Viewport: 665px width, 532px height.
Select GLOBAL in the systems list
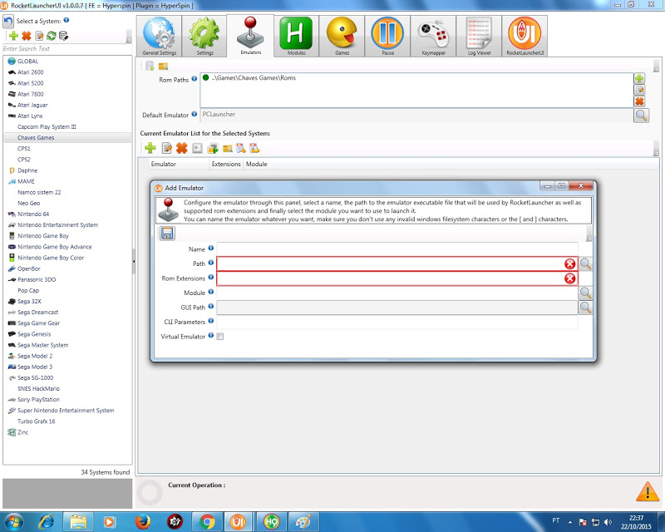coord(28,61)
